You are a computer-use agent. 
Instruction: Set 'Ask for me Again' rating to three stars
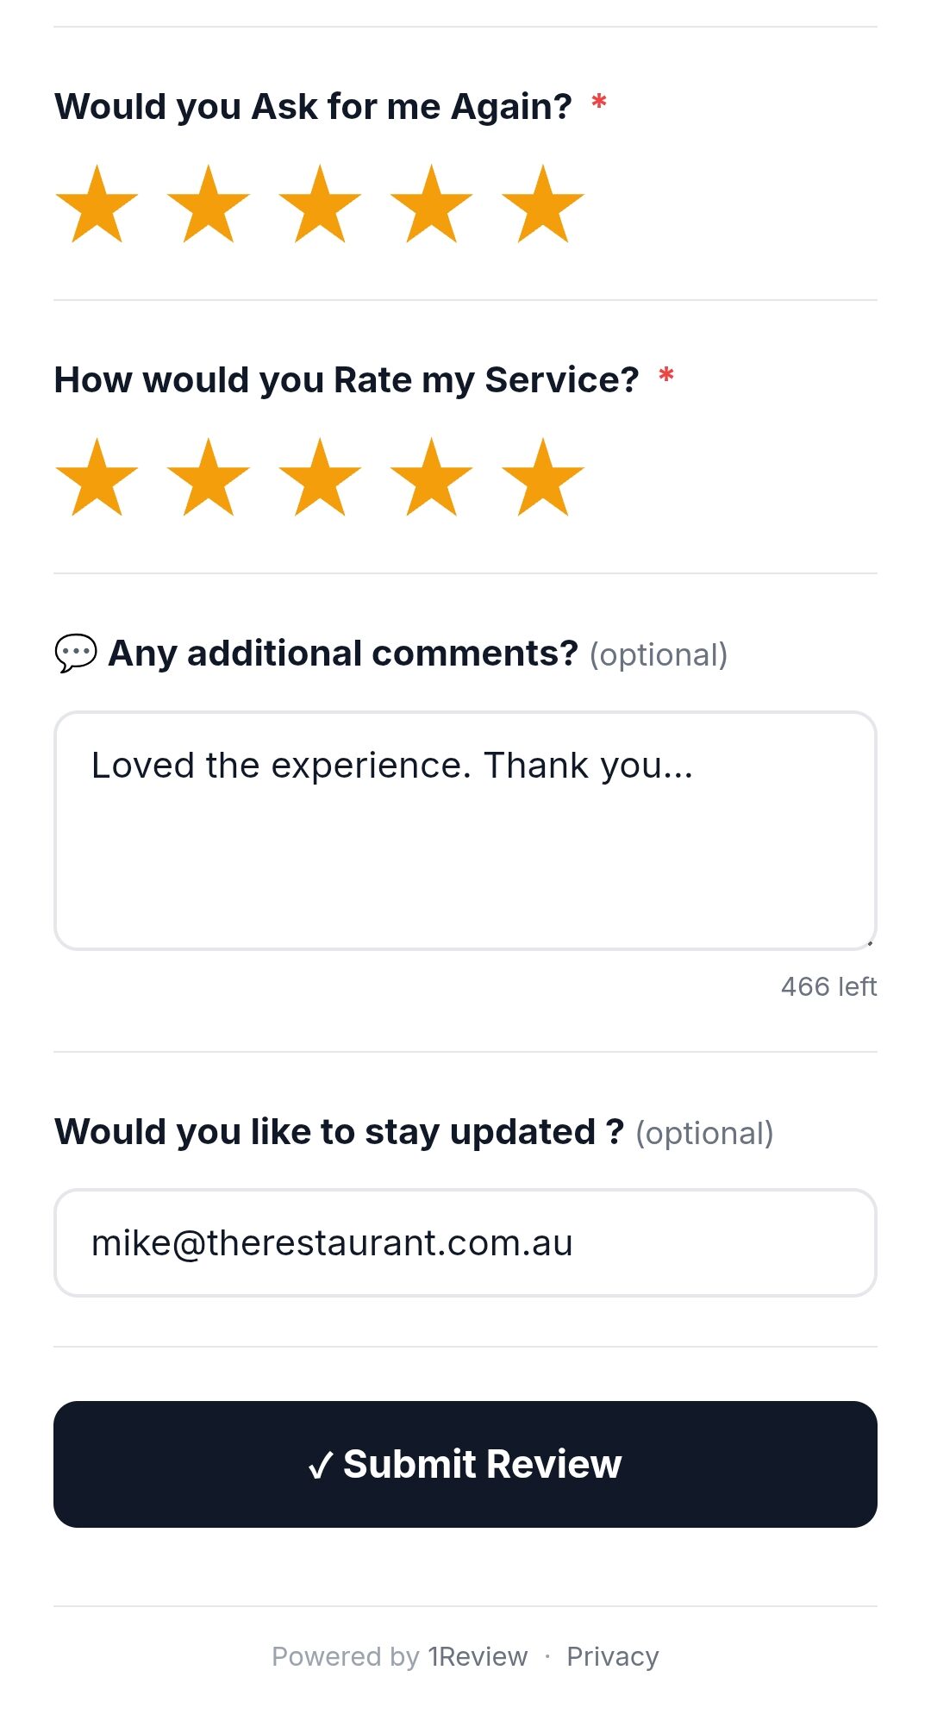(320, 205)
